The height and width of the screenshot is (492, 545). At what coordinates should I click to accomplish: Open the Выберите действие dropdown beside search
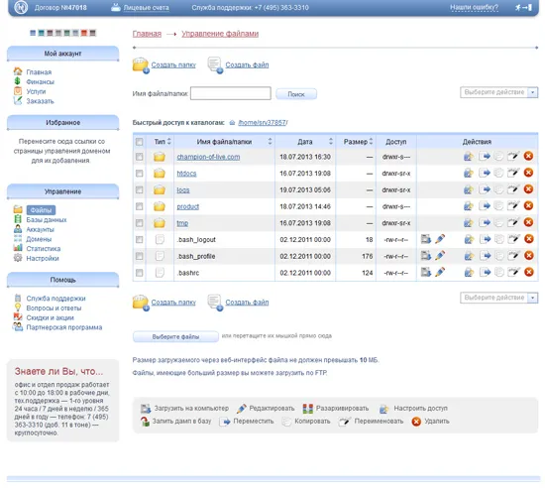[498, 92]
